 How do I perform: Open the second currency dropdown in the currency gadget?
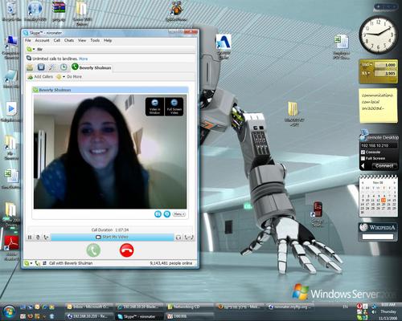367,73
